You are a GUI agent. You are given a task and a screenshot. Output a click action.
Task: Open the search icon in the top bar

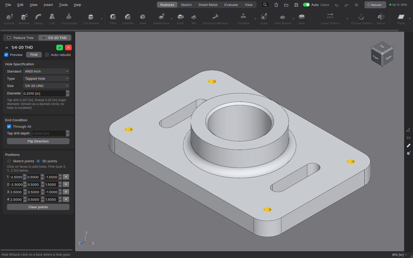pos(265,5)
